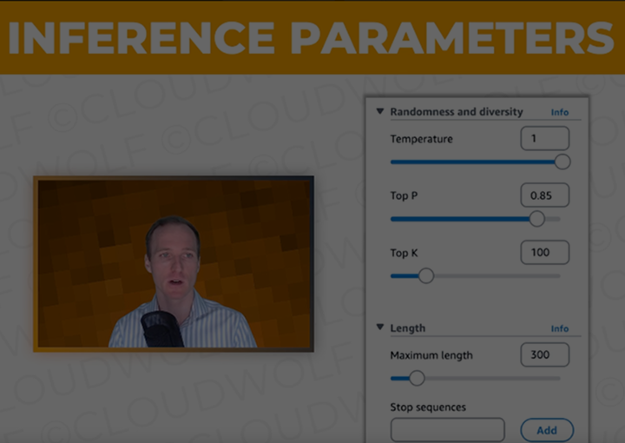Collapse the Randomness and diversity section

(x=380, y=111)
